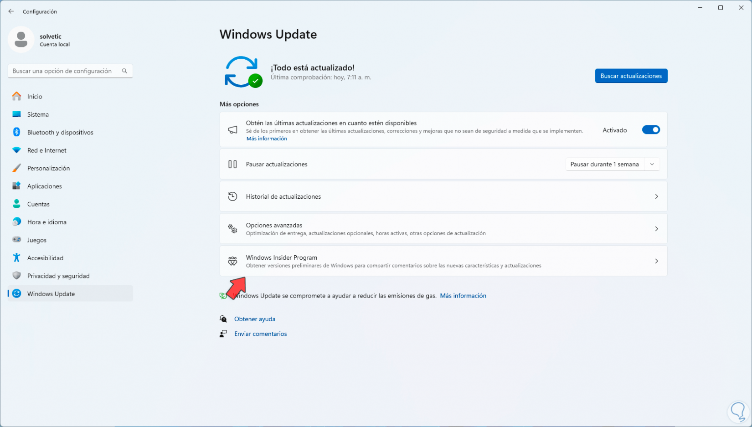Open Más información link about gas emissions
The height and width of the screenshot is (427, 752).
click(x=463, y=296)
